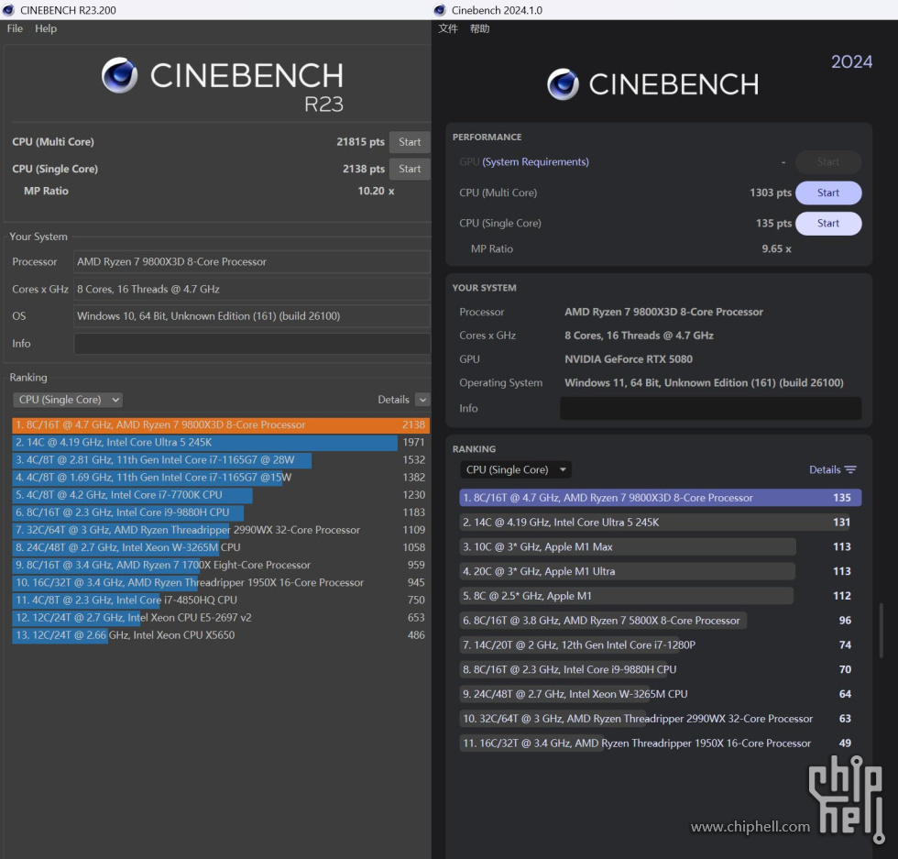Select R23 rank 9 Ryzen 7 1700X row
The height and width of the screenshot is (859, 898).
point(221,565)
